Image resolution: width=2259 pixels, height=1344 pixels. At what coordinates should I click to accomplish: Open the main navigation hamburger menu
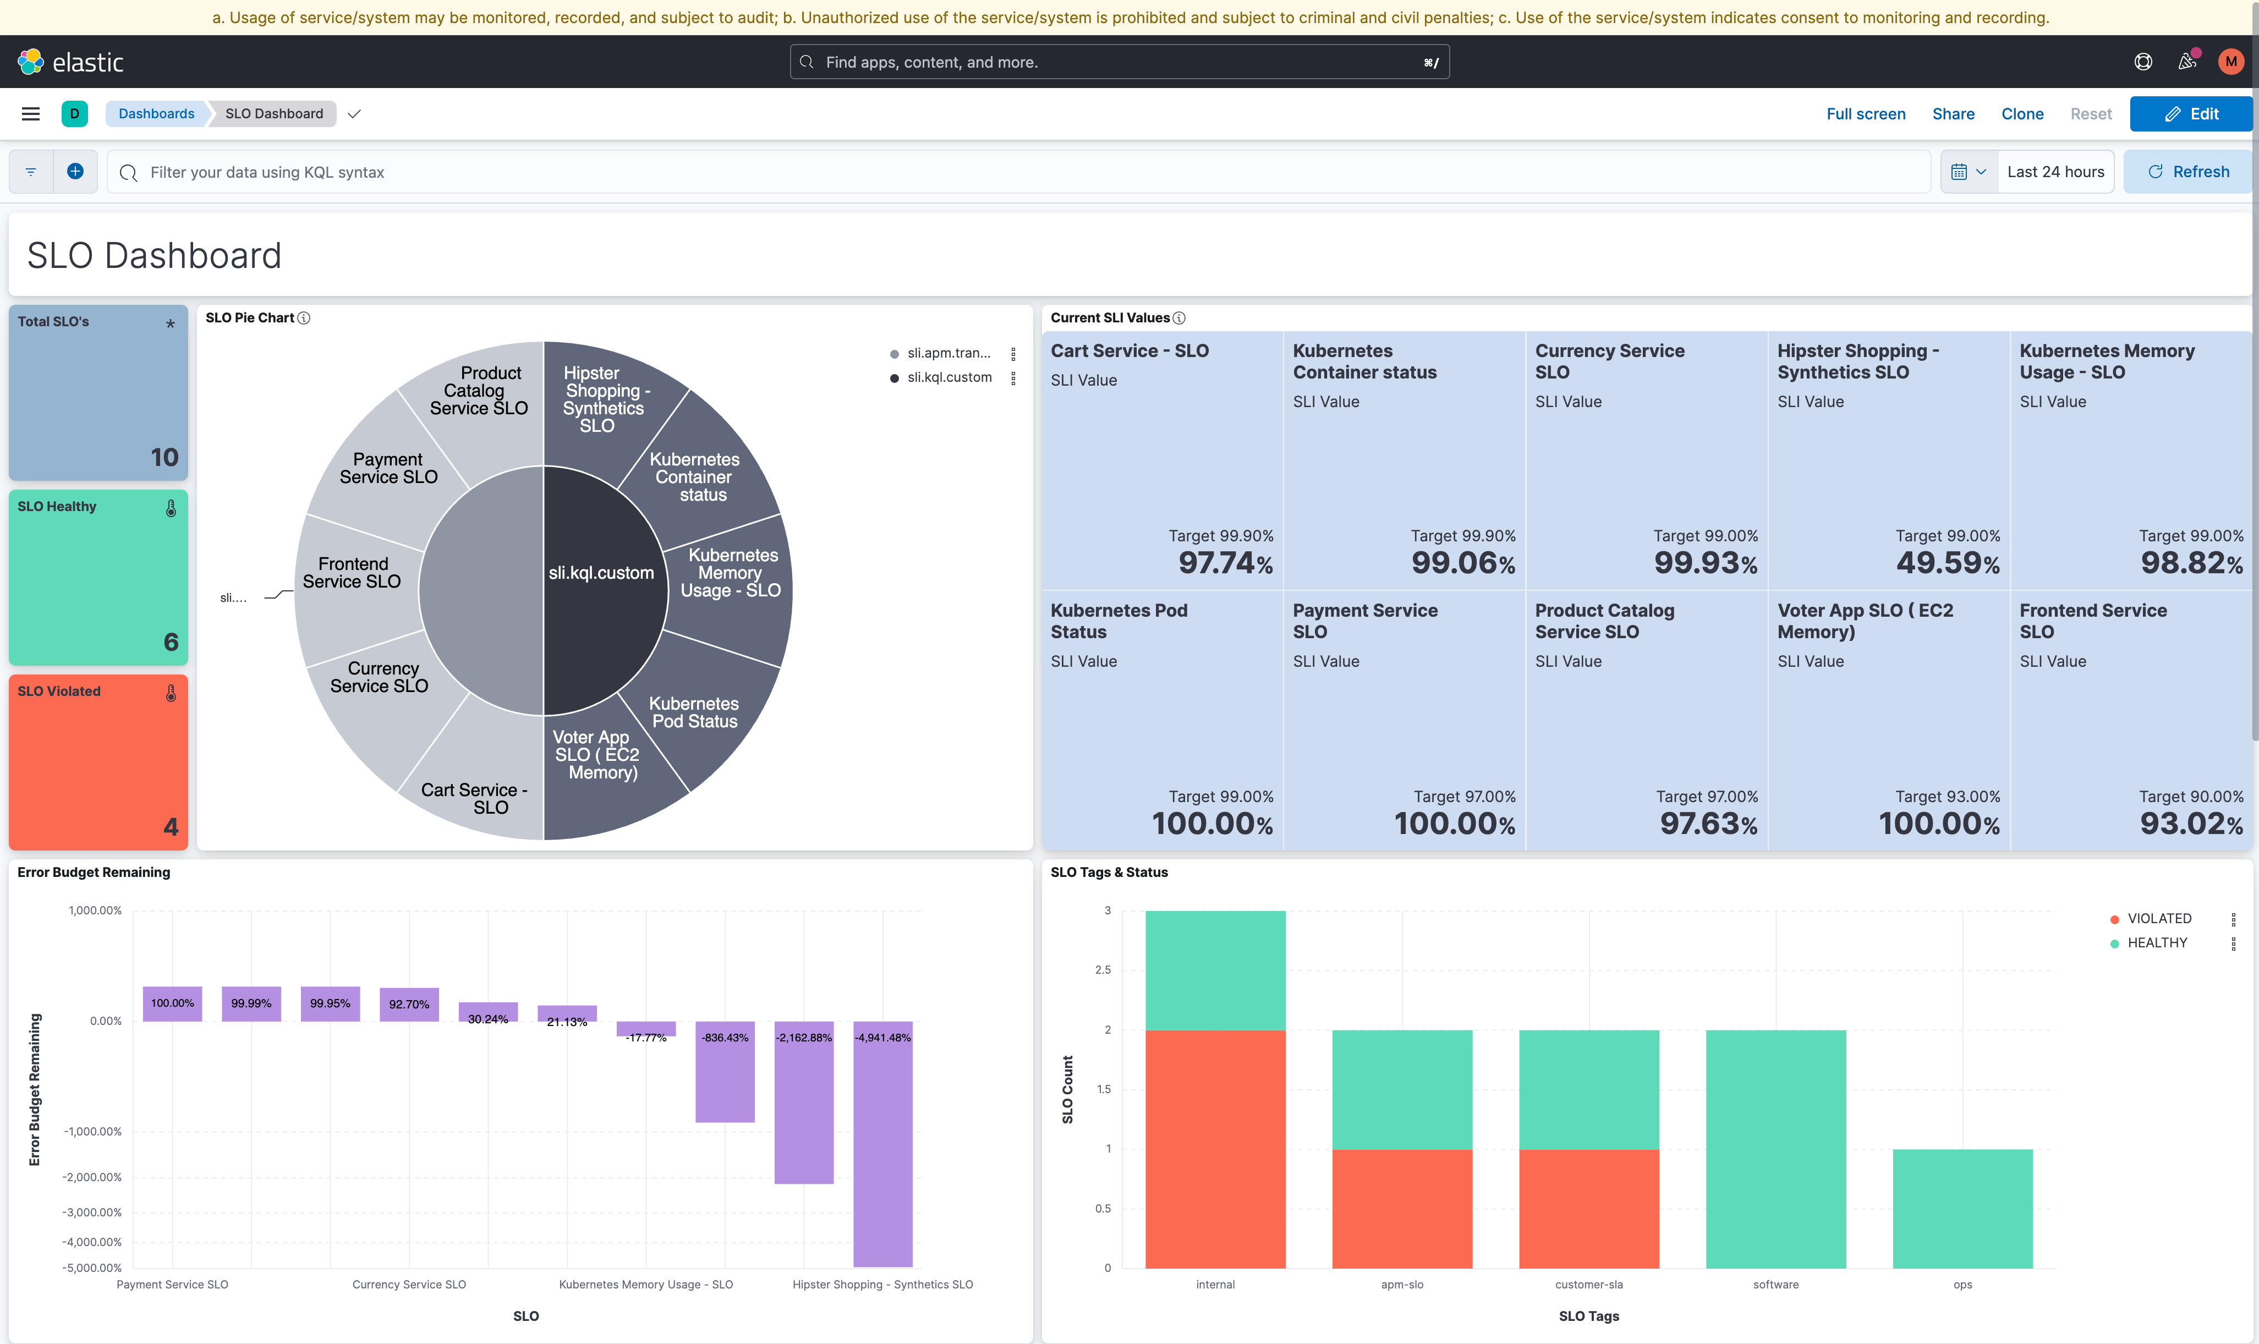click(31, 114)
